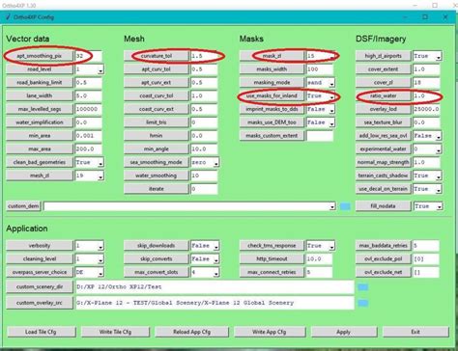Click the custom_scenery_dir label button

click(40, 286)
